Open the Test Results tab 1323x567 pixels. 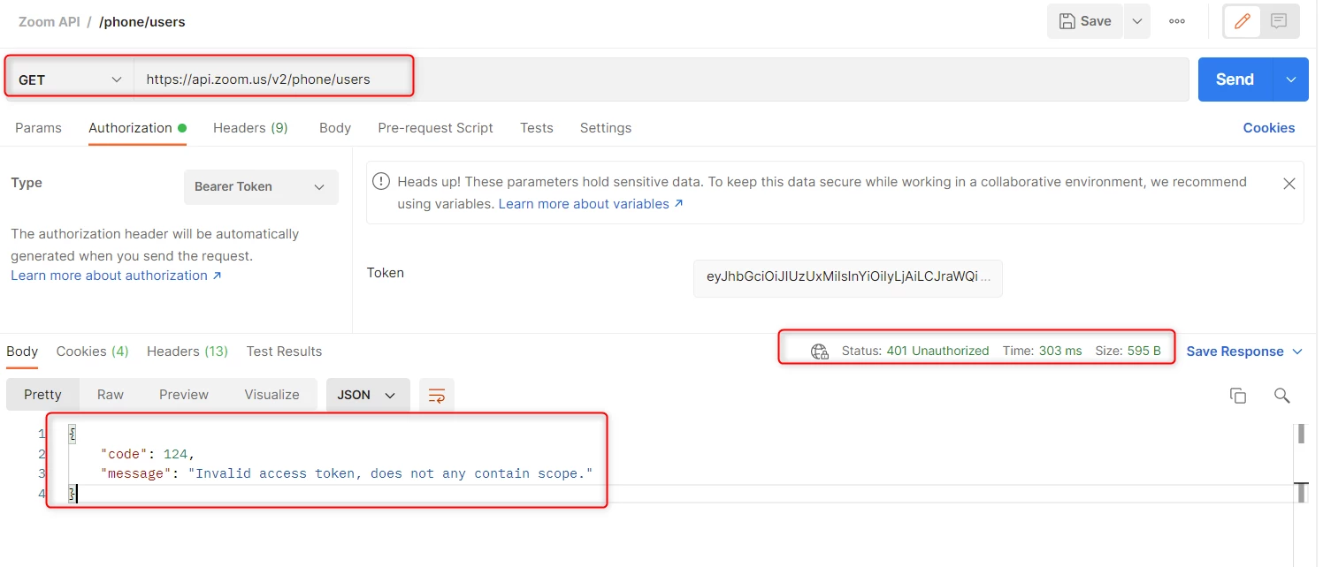(284, 352)
